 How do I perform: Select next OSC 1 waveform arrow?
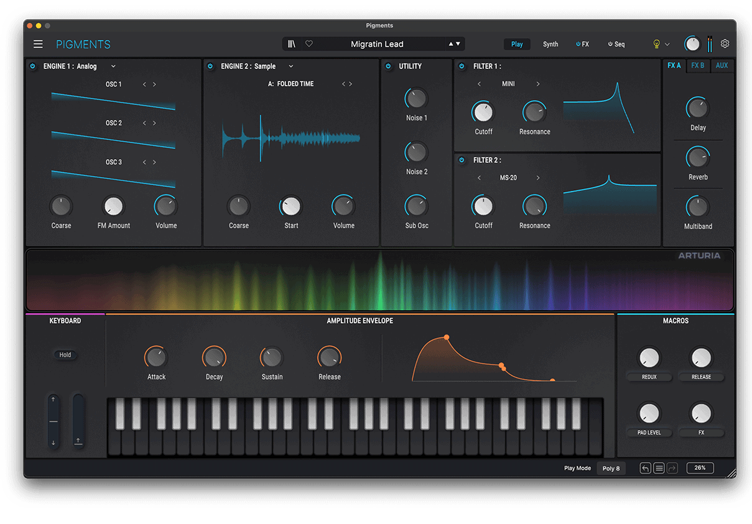pyautogui.click(x=155, y=85)
